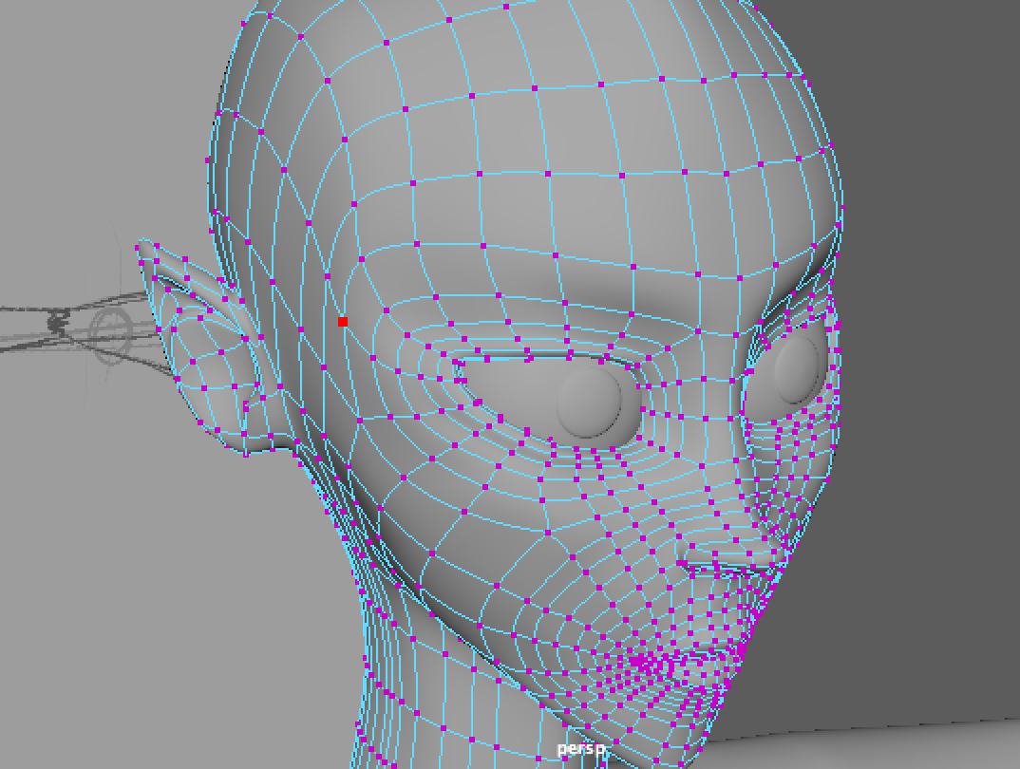Click the empty gray area at bottom left
The image size is (1020, 769).
pyautogui.click(x=142, y=617)
